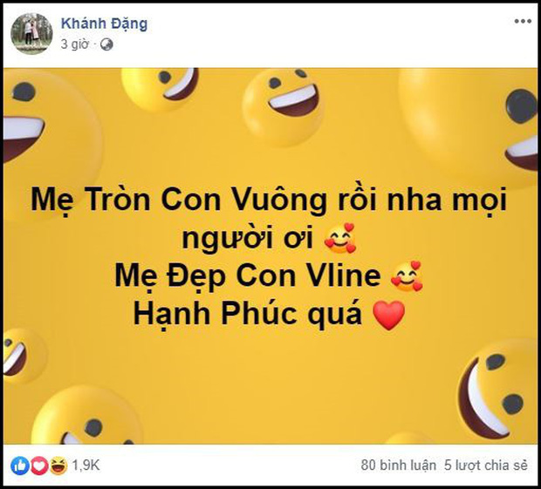Click the red Love reaction icon

pos(38,465)
